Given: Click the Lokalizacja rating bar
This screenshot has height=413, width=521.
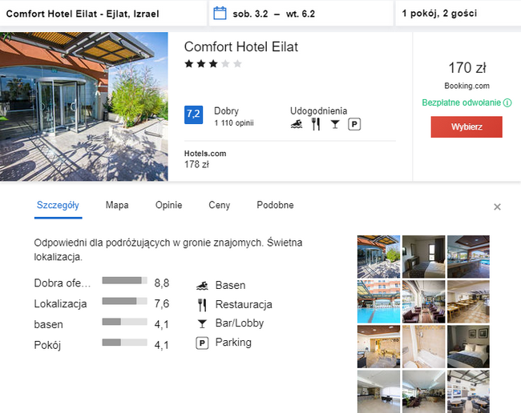Looking at the screenshot, I should 124,301.
